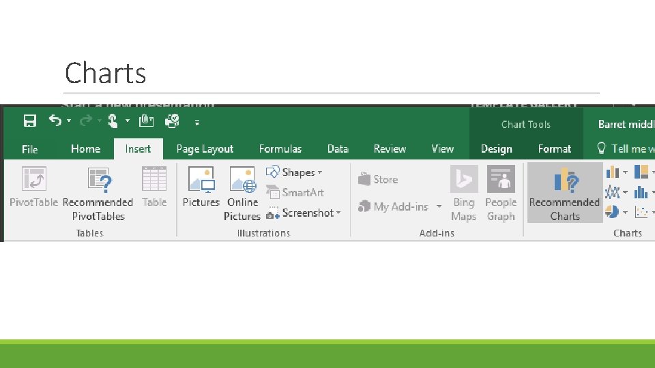Click the 'Illustrations' group label

(x=263, y=233)
